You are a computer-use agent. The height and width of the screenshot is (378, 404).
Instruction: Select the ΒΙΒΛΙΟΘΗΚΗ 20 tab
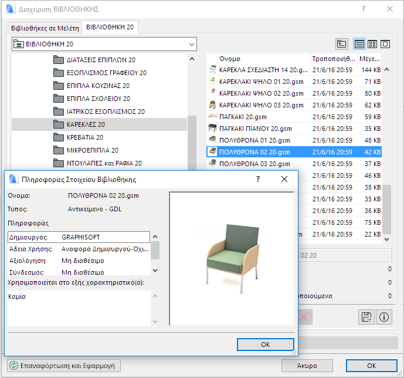(110, 27)
